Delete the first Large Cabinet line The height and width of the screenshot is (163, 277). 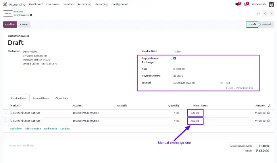coord(269,113)
